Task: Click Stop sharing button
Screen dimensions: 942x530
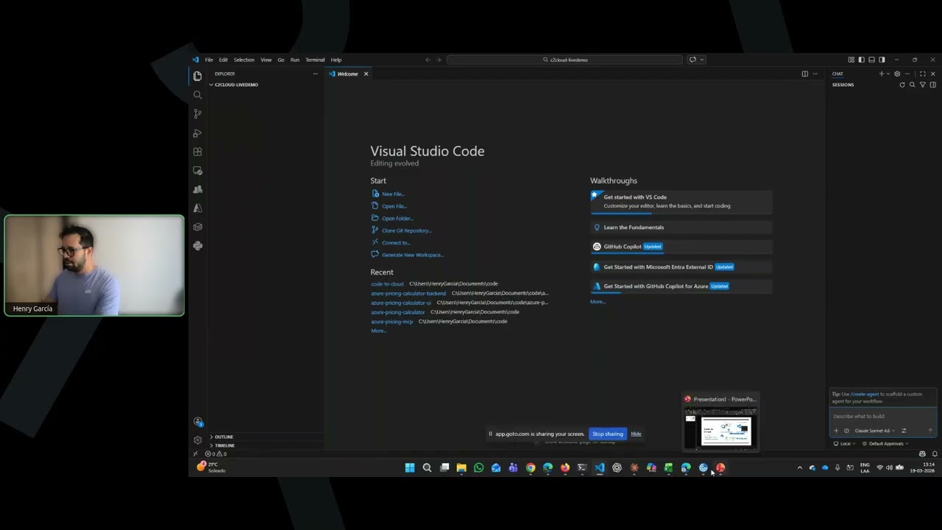Action: [608, 434]
